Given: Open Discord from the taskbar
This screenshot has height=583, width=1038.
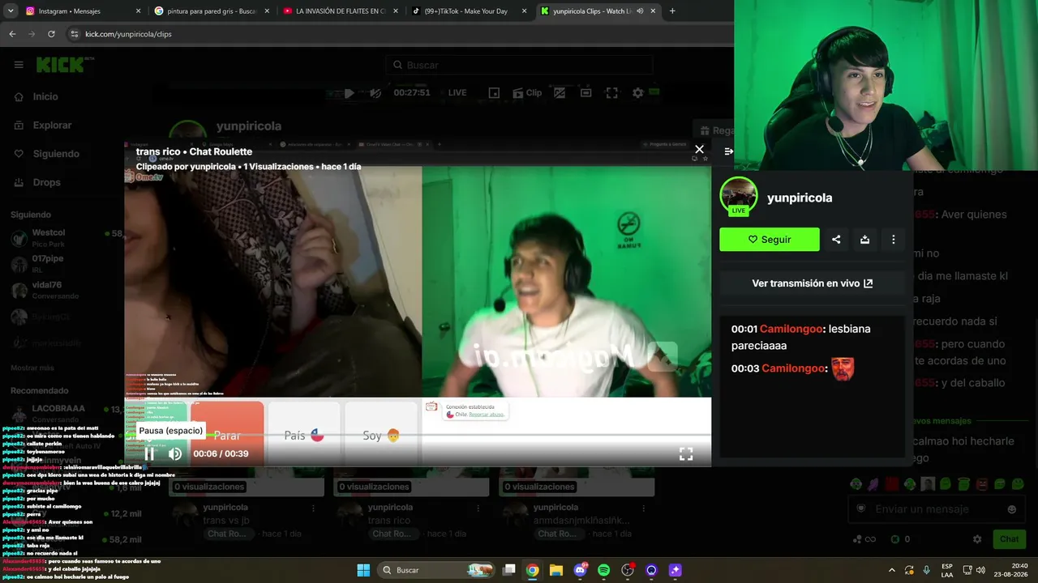Looking at the screenshot, I should point(580,570).
